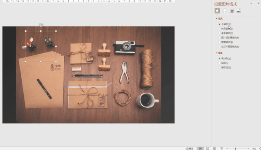Switch to Reading view
Image resolution: width=261 pixels, height=150 pixels.
pyautogui.click(x=214, y=148)
